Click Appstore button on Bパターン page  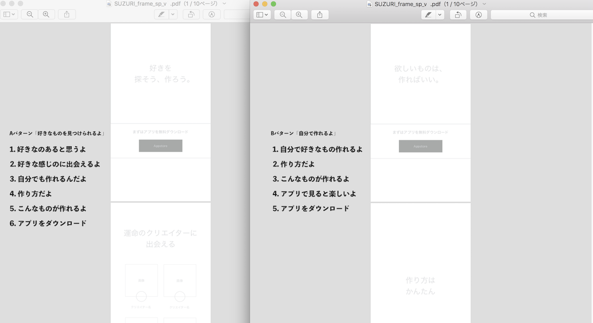point(421,146)
